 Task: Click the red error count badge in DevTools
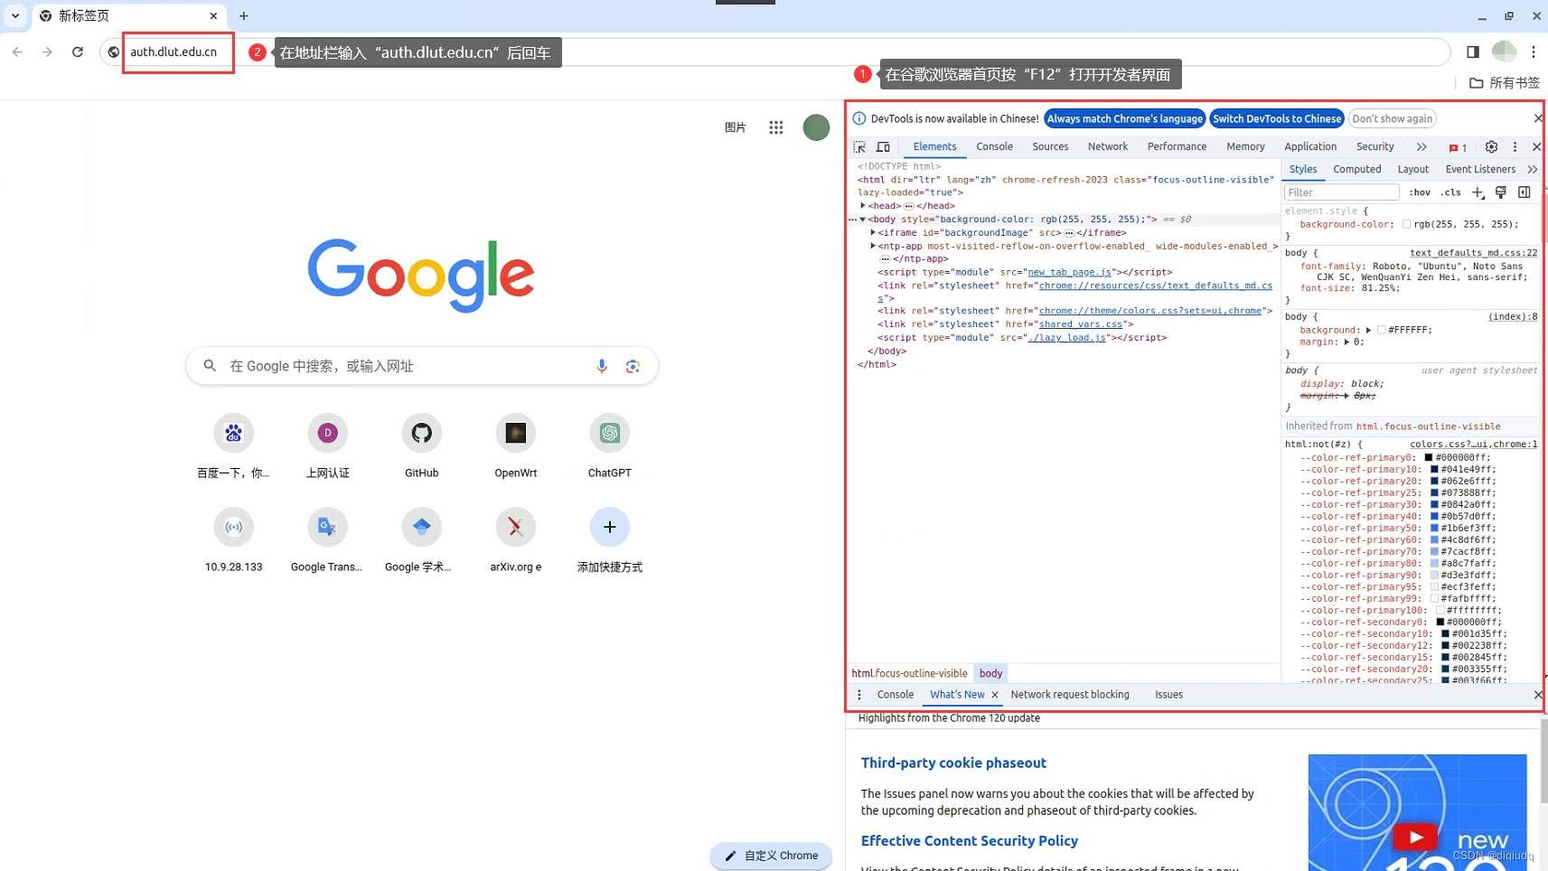click(x=1458, y=147)
